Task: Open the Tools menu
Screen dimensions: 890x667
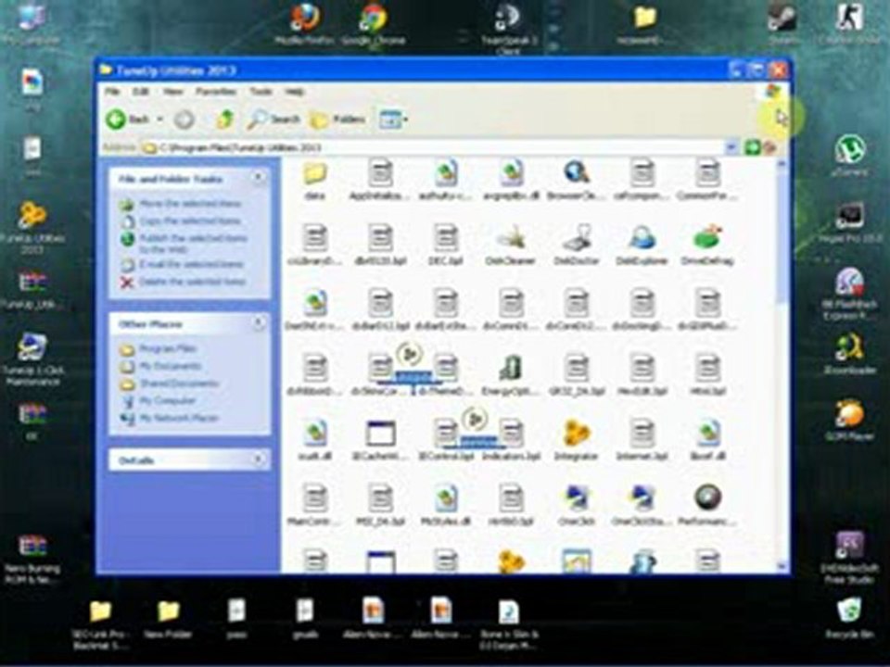Action: tap(261, 92)
